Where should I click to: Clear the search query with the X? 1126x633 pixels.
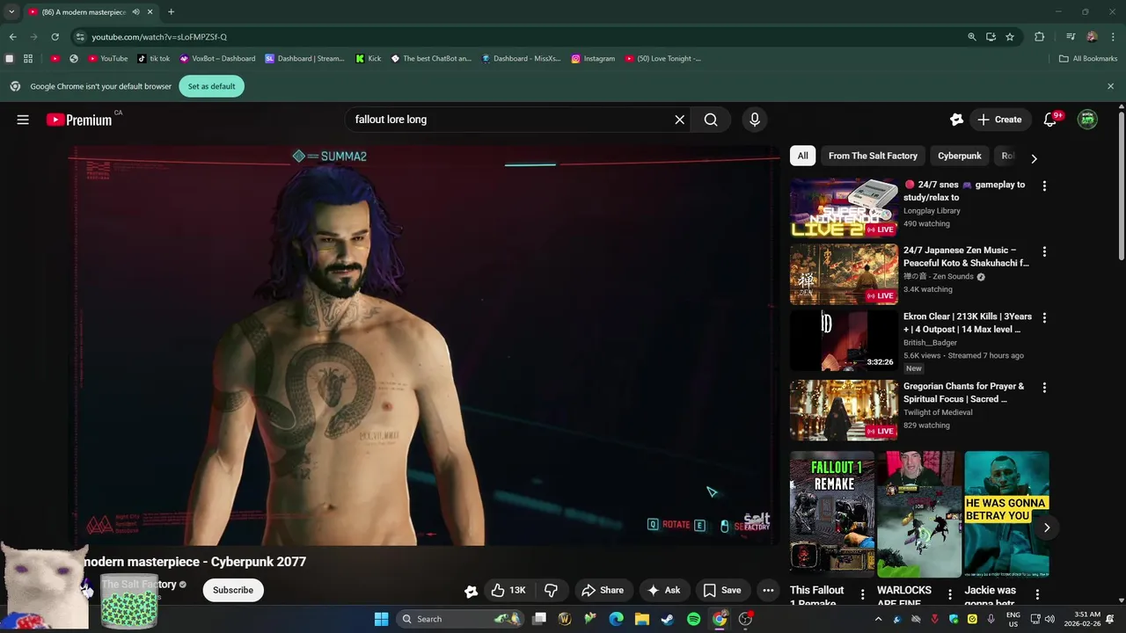[679, 120]
